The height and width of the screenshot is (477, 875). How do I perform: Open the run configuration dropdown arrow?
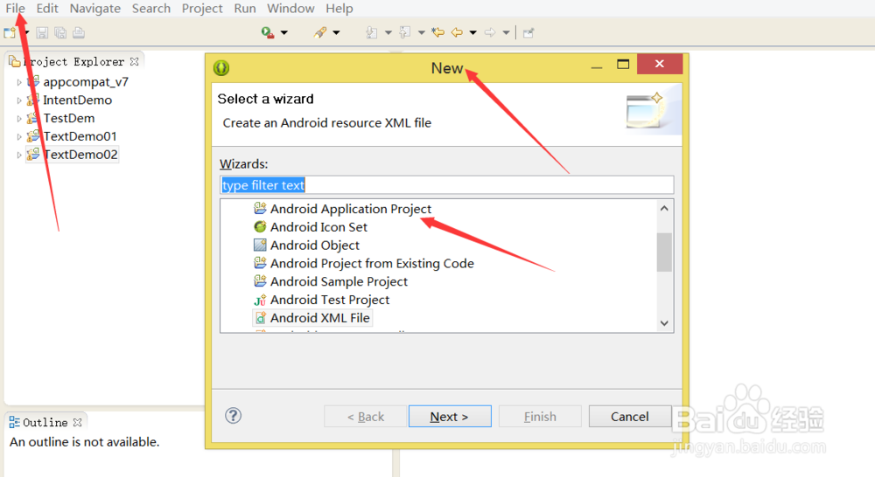tap(284, 33)
